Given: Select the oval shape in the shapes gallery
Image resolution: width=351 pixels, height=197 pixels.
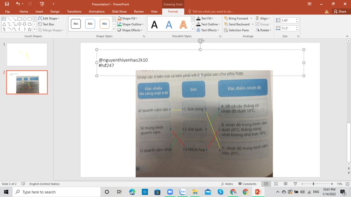Looking at the screenshot, I should 25,19.
